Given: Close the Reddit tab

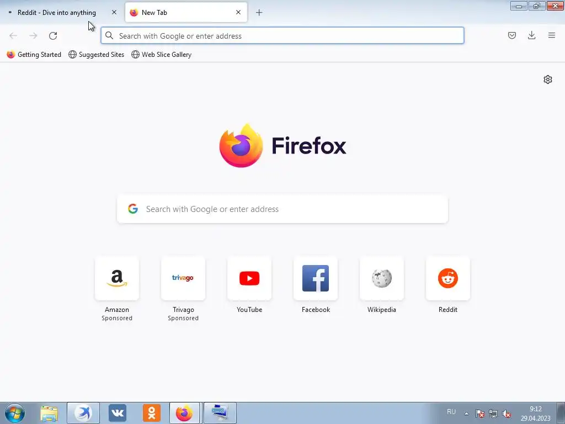Looking at the screenshot, I should click(114, 12).
